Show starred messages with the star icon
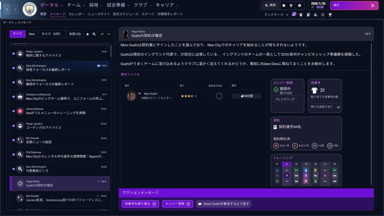The image size is (384, 216). (87, 34)
